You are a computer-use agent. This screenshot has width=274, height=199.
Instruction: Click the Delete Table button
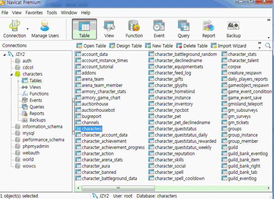point(192,46)
